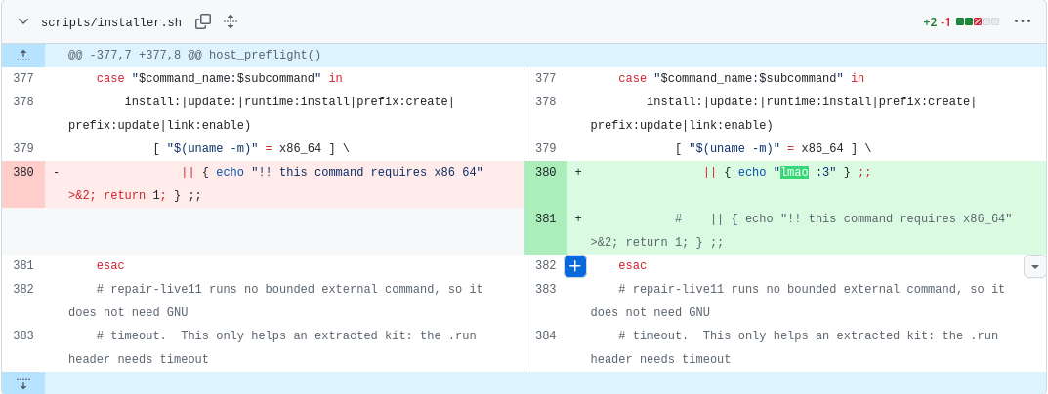1048x394 pixels.
Task: Open the three-dot file options menu
Action: [x=1023, y=21]
